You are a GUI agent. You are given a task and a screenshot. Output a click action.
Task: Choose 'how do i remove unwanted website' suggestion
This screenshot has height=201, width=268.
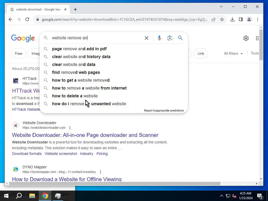[114, 104]
